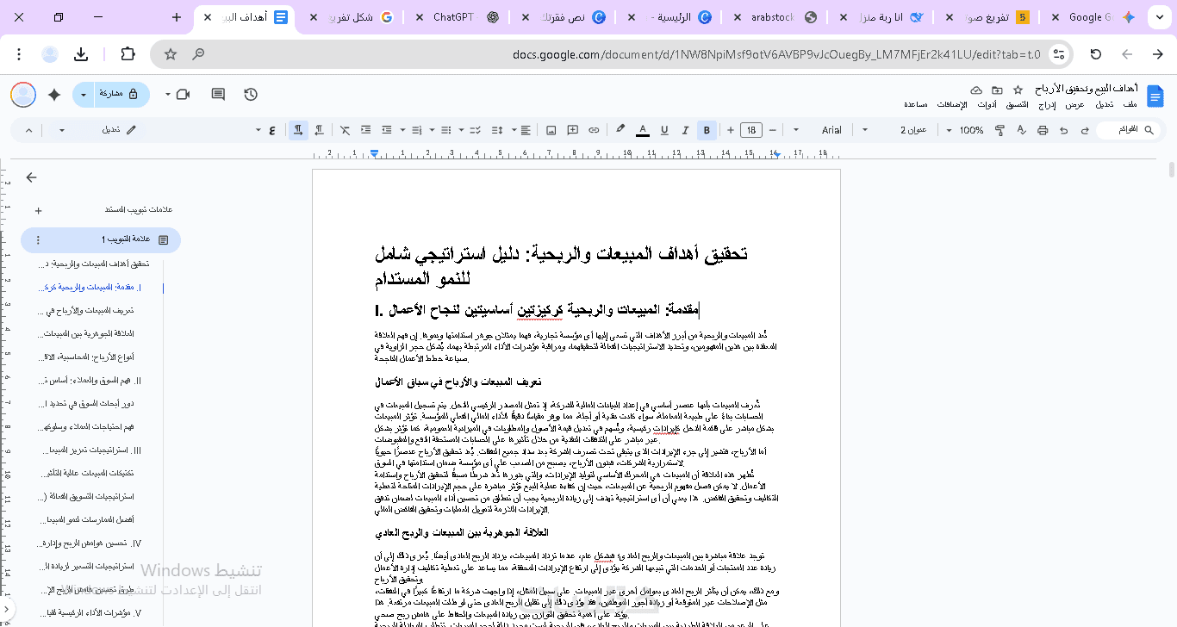Open the Arial font dropdown
The height and width of the screenshot is (627, 1177).
click(x=819, y=130)
